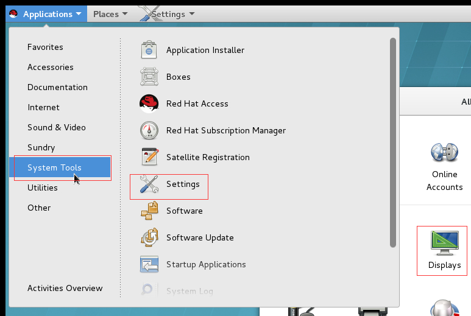
Task: Select the Documentation category
Action: (x=57, y=87)
